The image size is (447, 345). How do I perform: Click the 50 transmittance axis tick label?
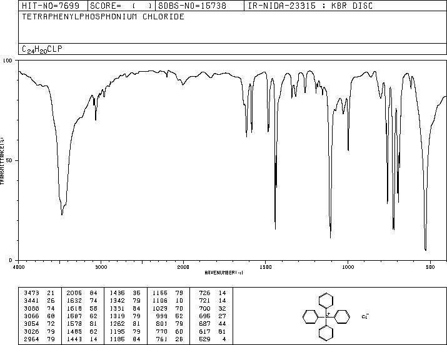coord(10,160)
